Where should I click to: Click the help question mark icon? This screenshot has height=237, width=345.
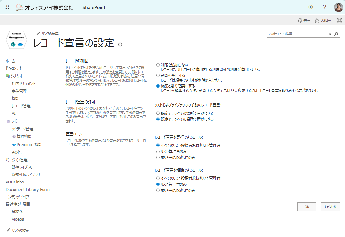pyautogui.click(x=324, y=7)
